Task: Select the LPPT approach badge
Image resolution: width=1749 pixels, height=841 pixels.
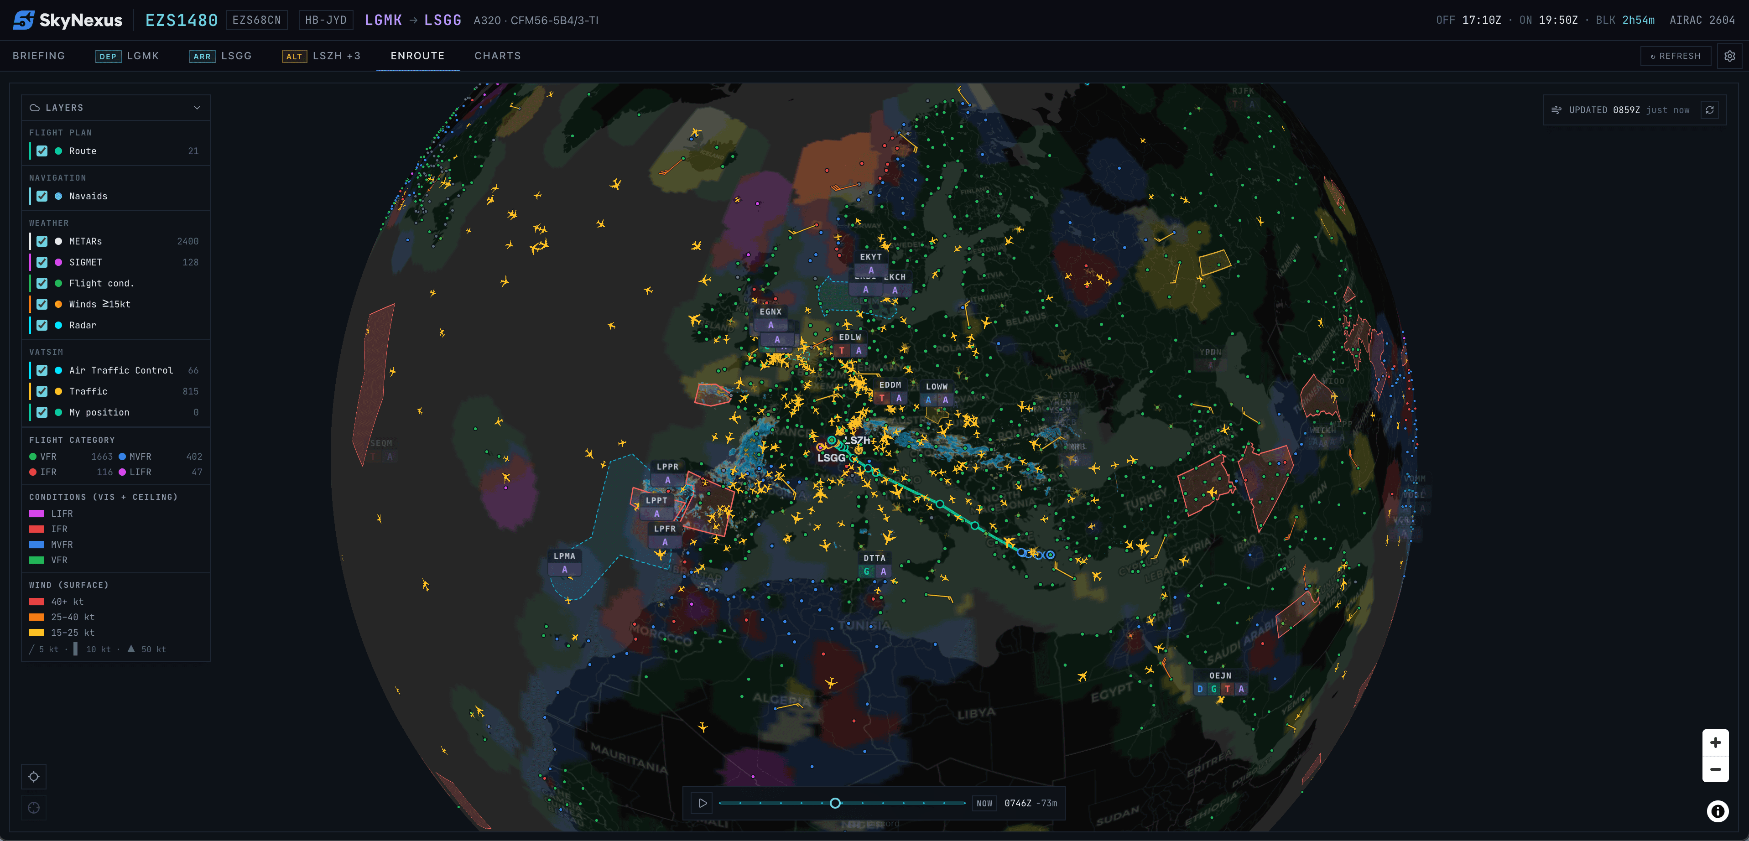Action: (656, 514)
